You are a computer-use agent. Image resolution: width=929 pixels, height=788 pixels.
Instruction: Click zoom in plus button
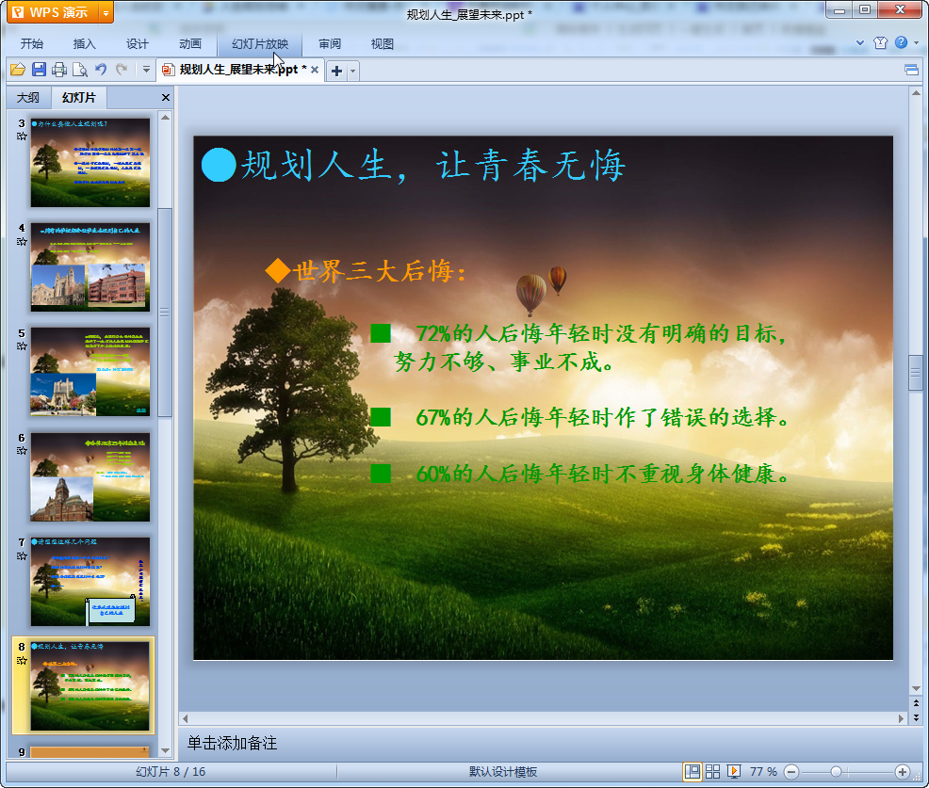pos(903,772)
